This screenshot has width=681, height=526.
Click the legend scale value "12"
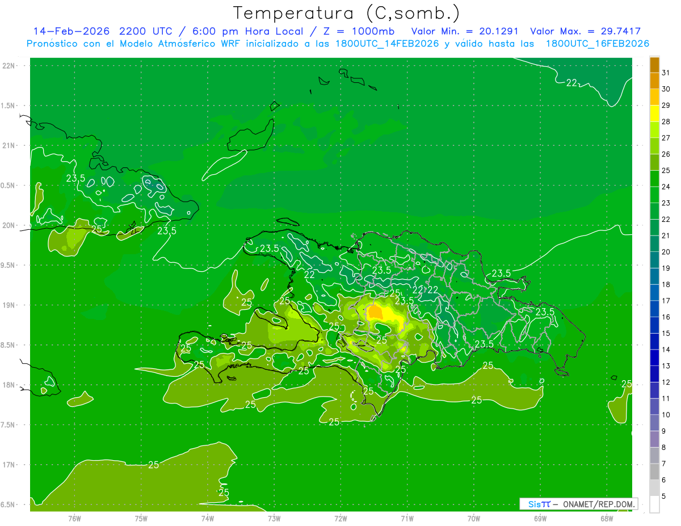(x=666, y=382)
